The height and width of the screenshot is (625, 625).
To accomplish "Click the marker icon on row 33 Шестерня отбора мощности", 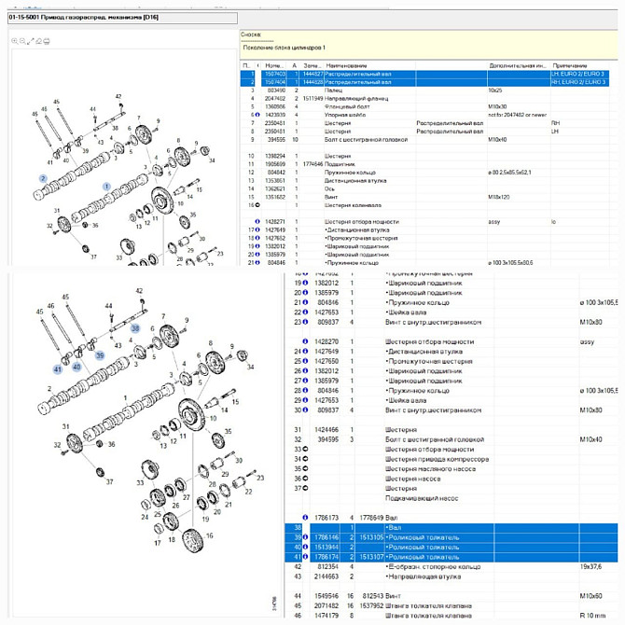I will pos(305,450).
